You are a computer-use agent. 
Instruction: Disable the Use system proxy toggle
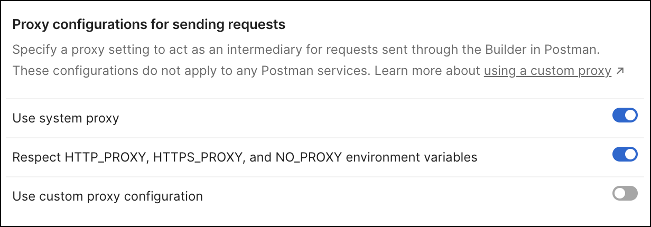(x=625, y=116)
